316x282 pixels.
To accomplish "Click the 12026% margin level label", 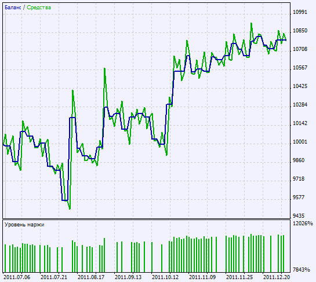I will click(303, 224).
